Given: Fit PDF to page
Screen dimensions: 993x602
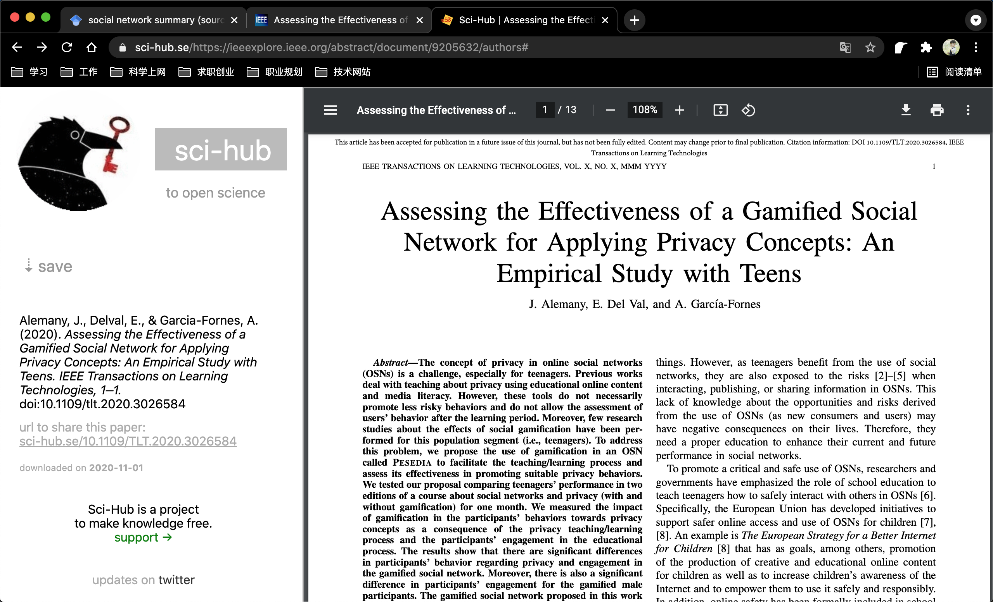Looking at the screenshot, I should [721, 110].
